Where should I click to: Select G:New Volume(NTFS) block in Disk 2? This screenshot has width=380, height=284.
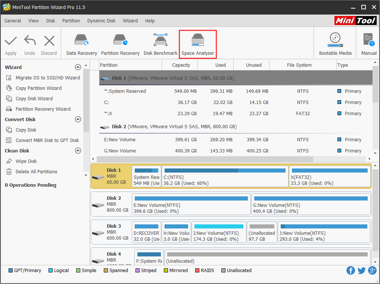pyautogui.click(x=311, y=204)
